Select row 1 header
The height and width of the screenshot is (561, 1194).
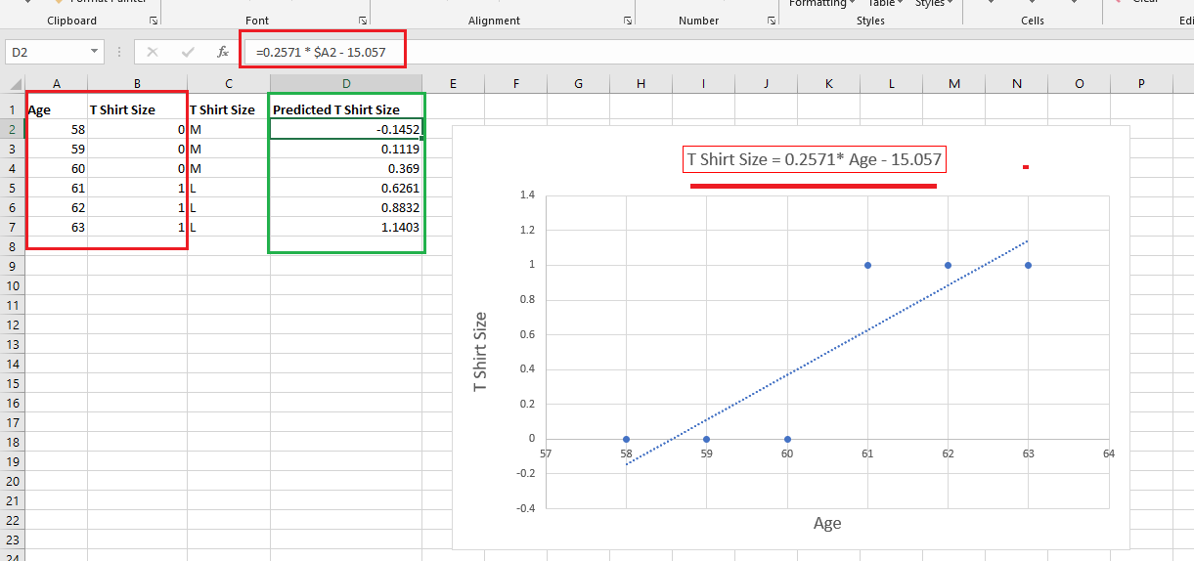tap(13, 109)
